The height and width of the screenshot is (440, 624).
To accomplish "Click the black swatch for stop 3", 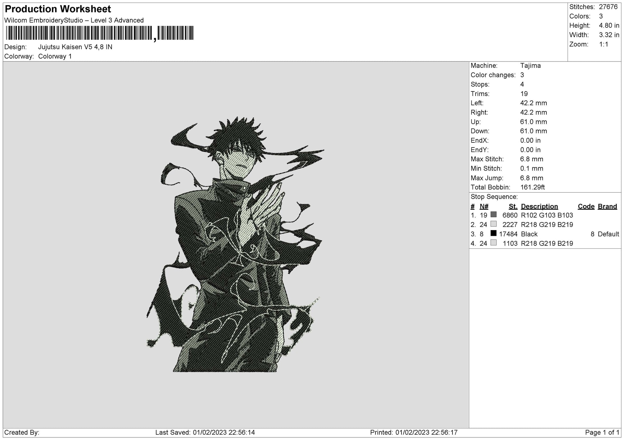I will (493, 233).
